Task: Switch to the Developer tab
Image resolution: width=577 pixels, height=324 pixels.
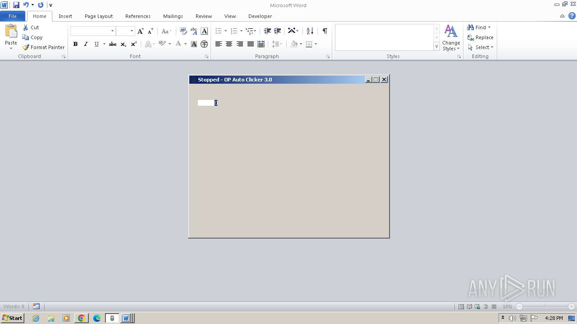Action: coord(260,16)
